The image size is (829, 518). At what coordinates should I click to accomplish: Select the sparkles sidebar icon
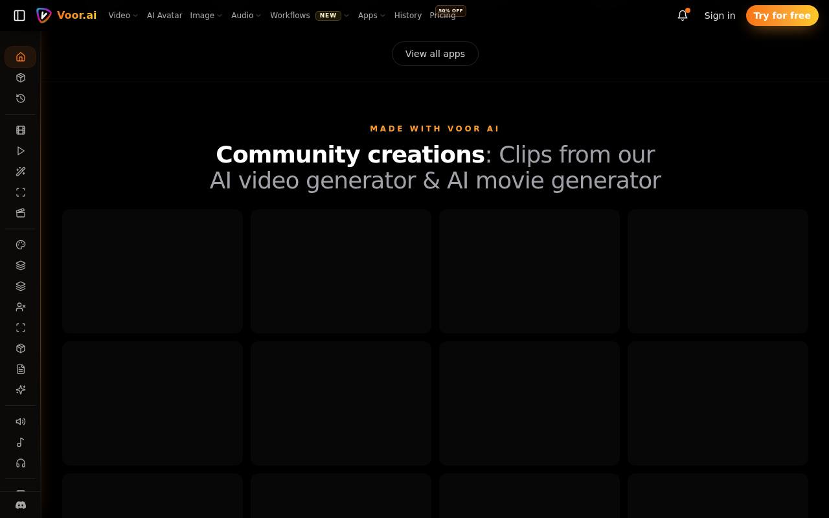[21, 390]
